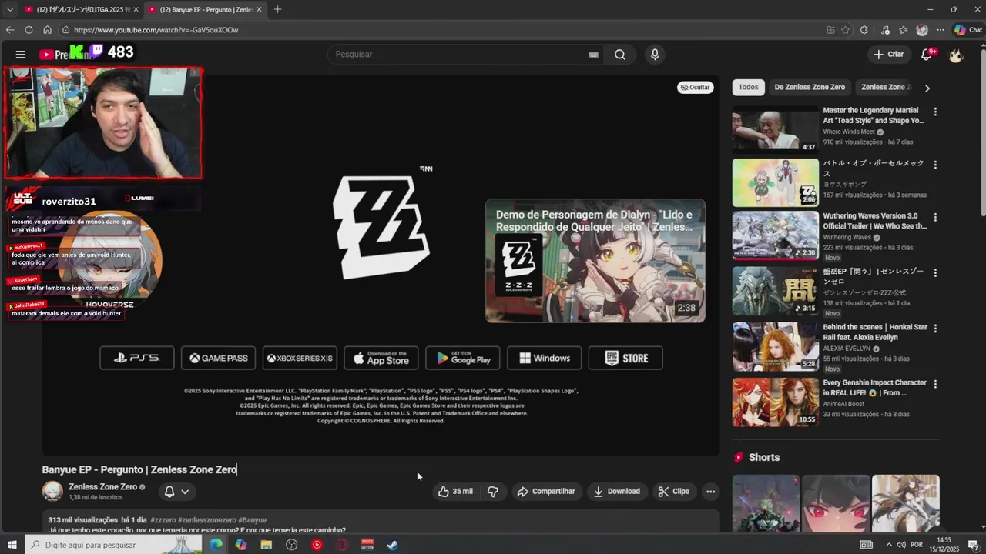Click the POR language indicator

pos(917,545)
